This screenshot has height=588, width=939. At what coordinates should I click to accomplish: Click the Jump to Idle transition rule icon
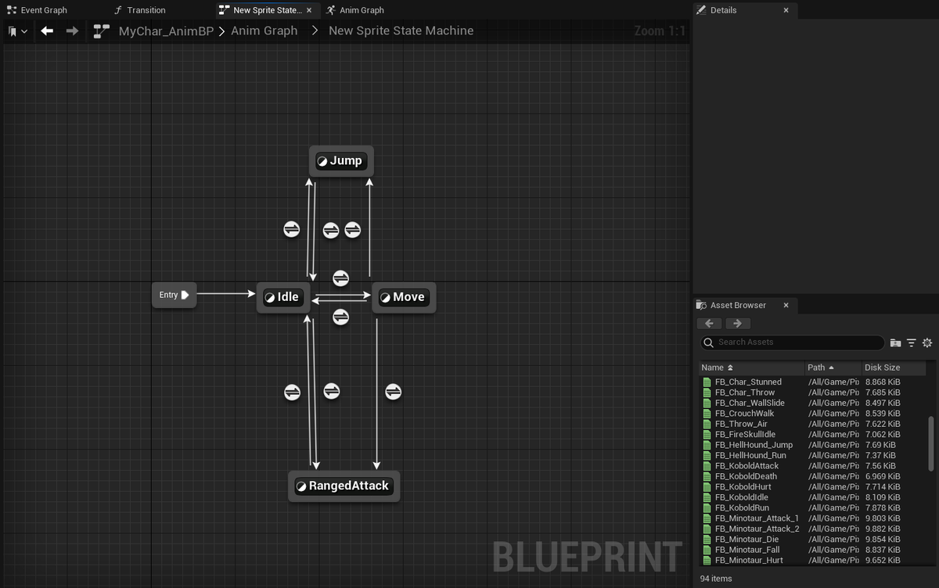point(331,230)
